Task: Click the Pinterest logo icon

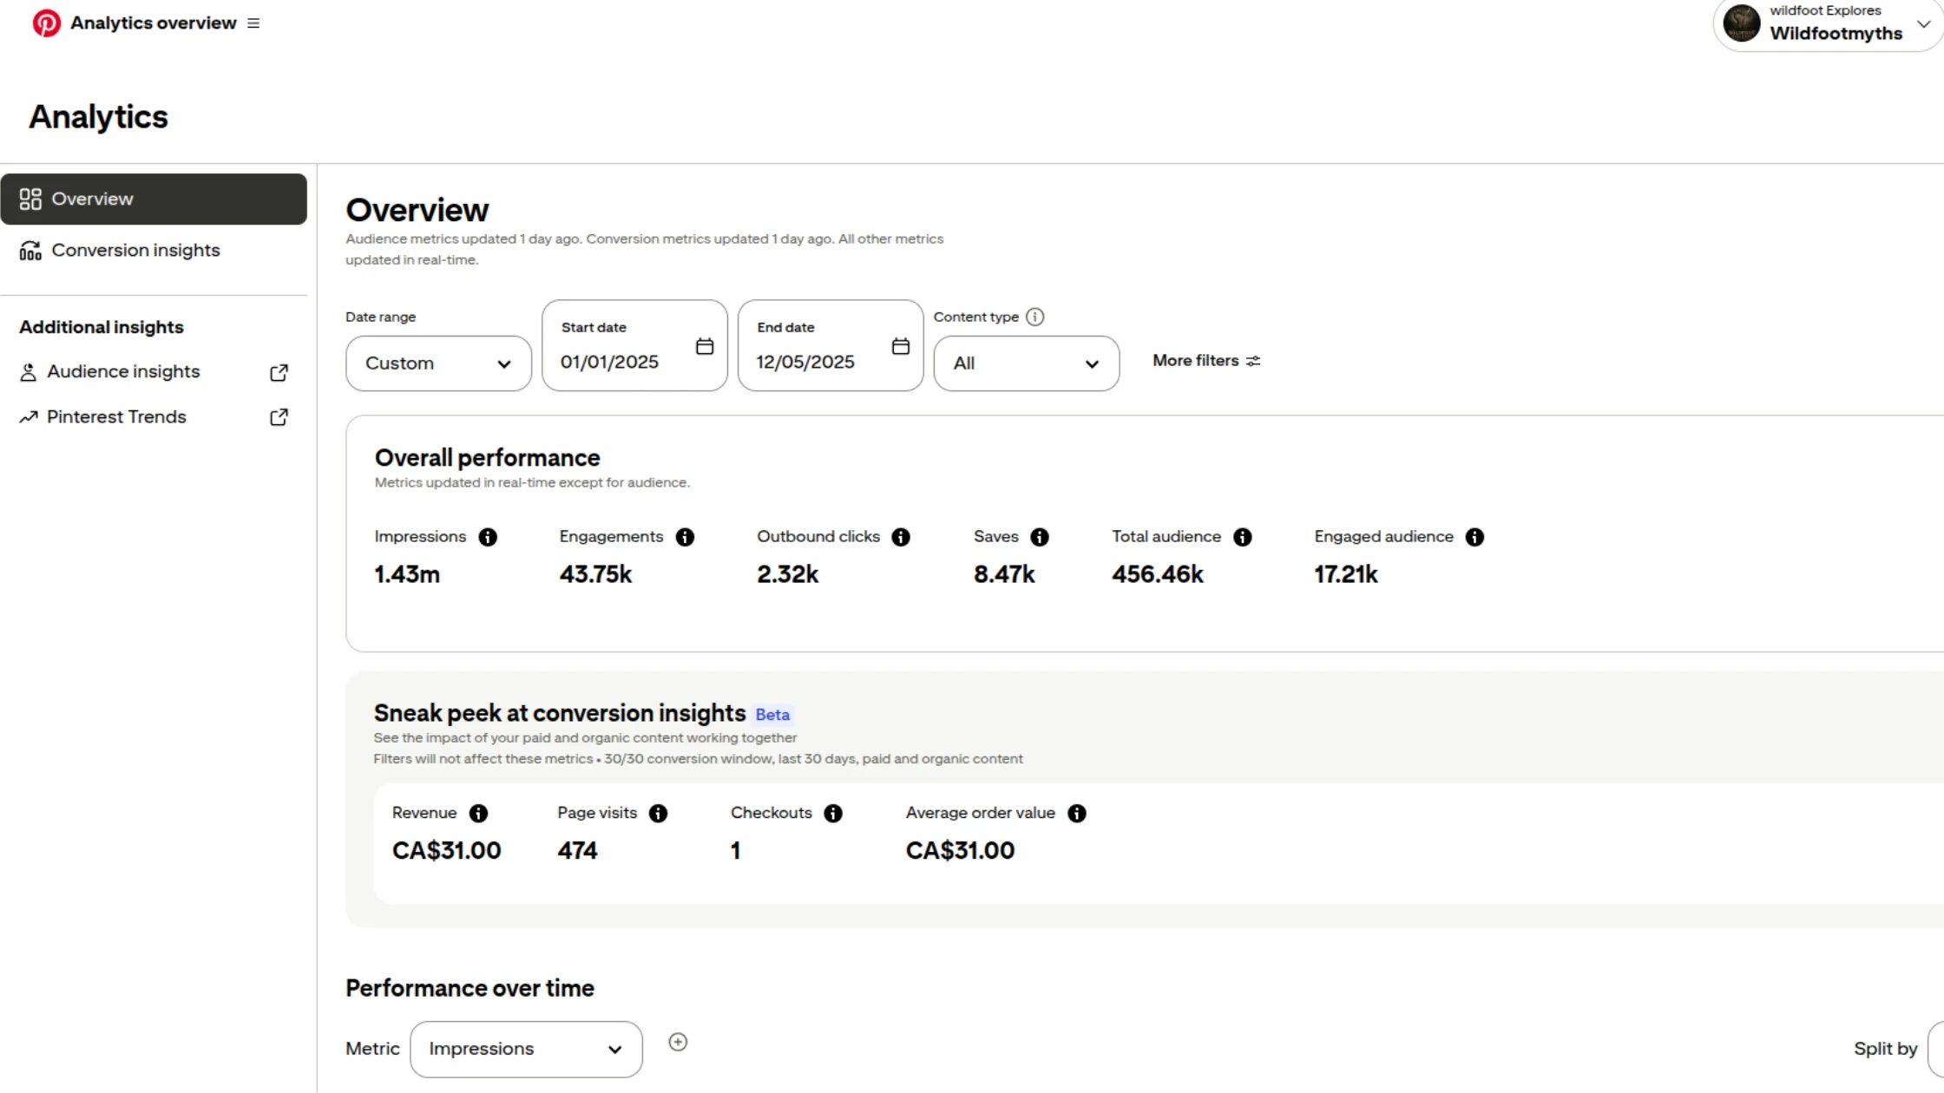Action: (x=46, y=23)
